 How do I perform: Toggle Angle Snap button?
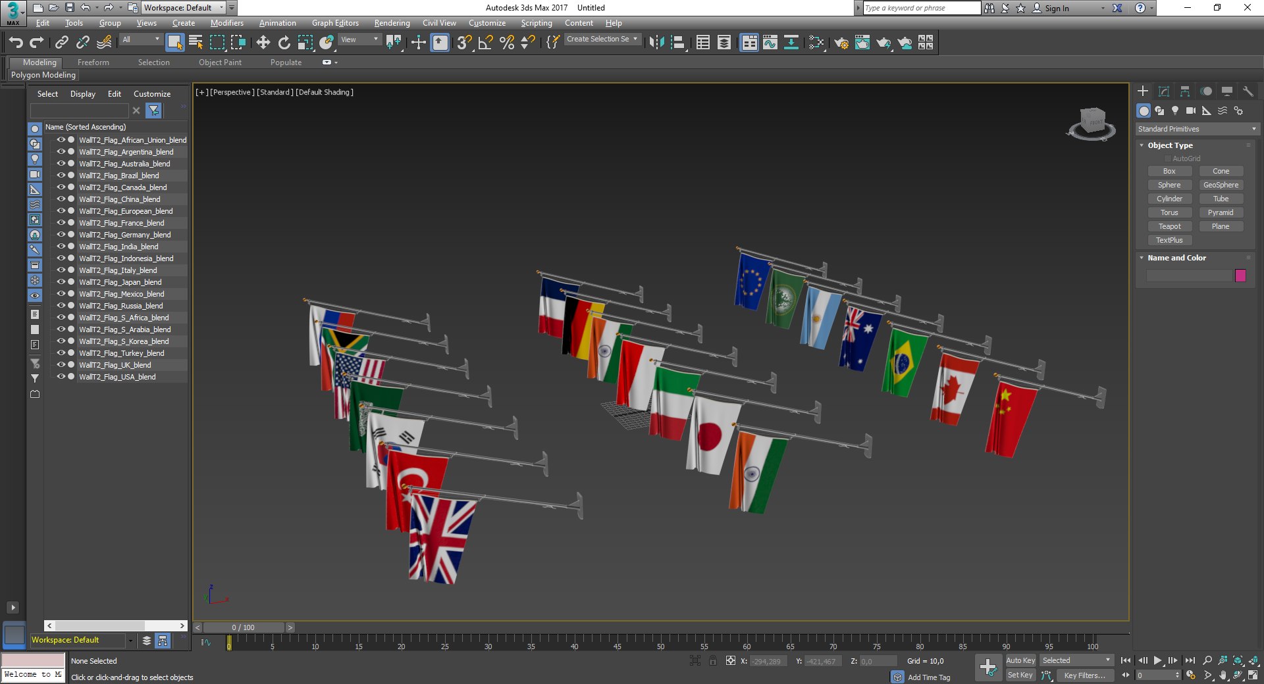click(x=485, y=43)
